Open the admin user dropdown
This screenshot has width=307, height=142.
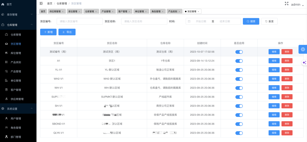[297, 4]
